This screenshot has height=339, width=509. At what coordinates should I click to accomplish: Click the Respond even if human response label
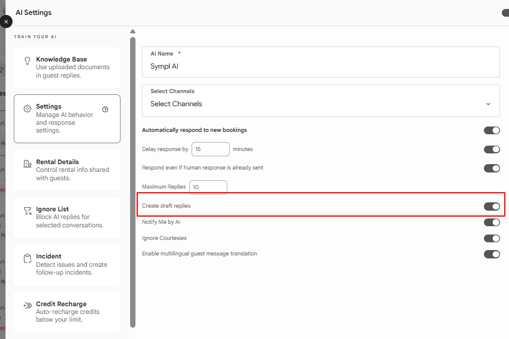pos(202,168)
